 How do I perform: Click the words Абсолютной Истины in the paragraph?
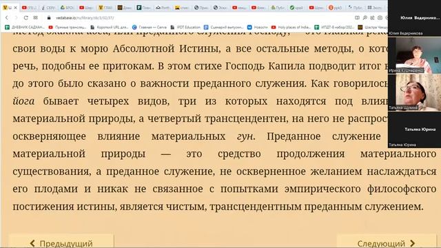point(166,49)
